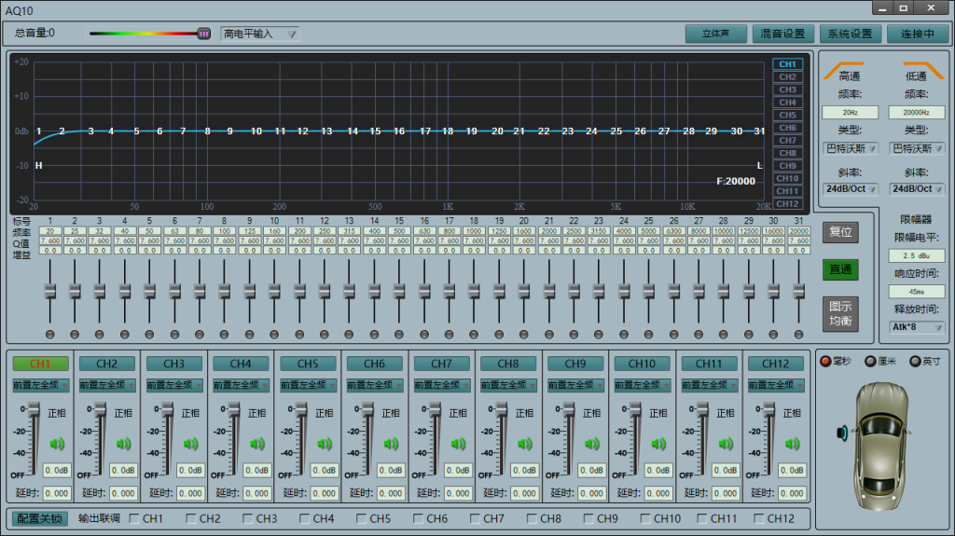Viewport: 955px width, 536px height.
Task: Check the CH10 output link checkbox
Action: pos(645,518)
